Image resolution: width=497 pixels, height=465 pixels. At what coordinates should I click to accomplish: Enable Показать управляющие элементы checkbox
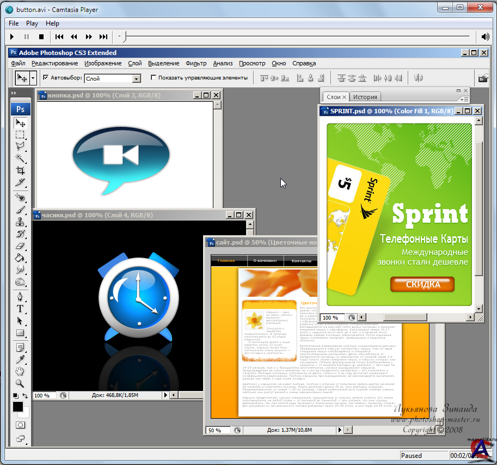(153, 78)
